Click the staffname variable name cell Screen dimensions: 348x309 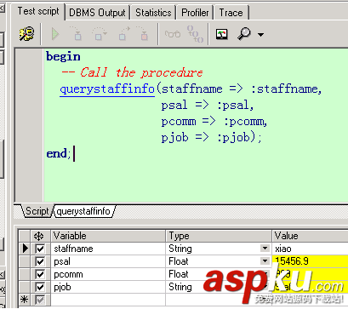[x=108, y=249]
